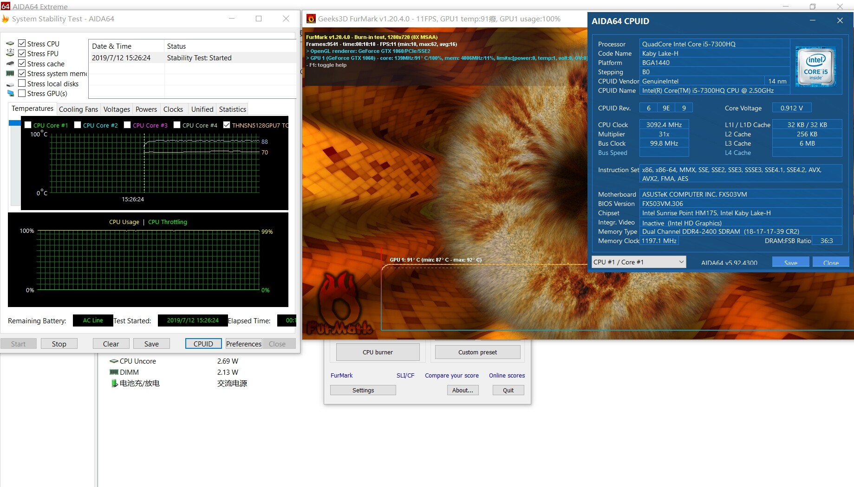Select the Statistics tab
The width and height of the screenshot is (854, 487).
pyautogui.click(x=233, y=109)
